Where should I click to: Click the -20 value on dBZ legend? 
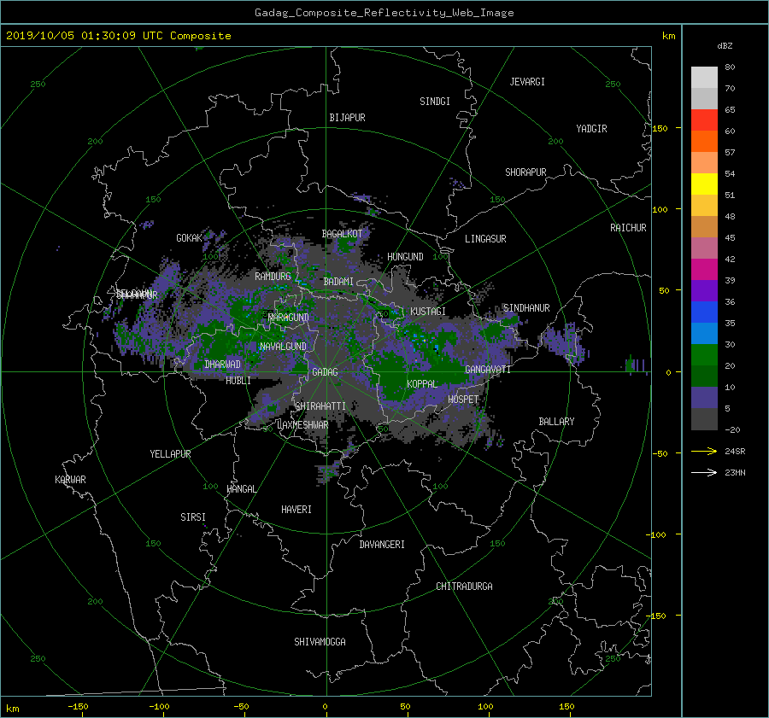(732, 430)
